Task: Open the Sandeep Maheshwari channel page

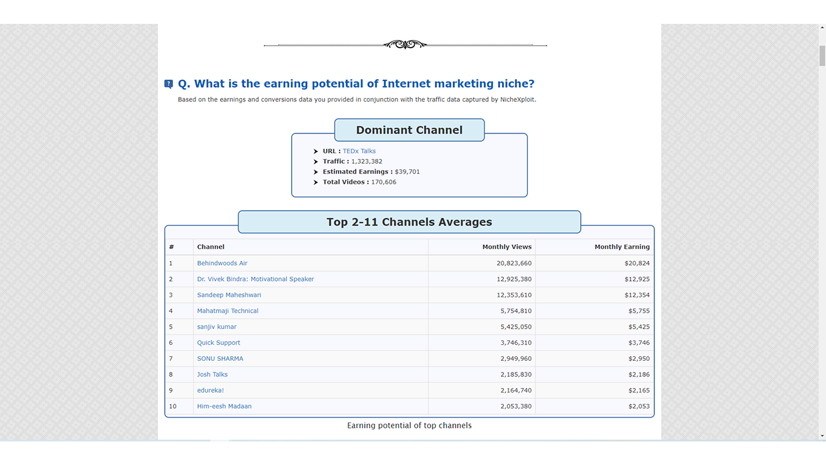Action: click(229, 295)
